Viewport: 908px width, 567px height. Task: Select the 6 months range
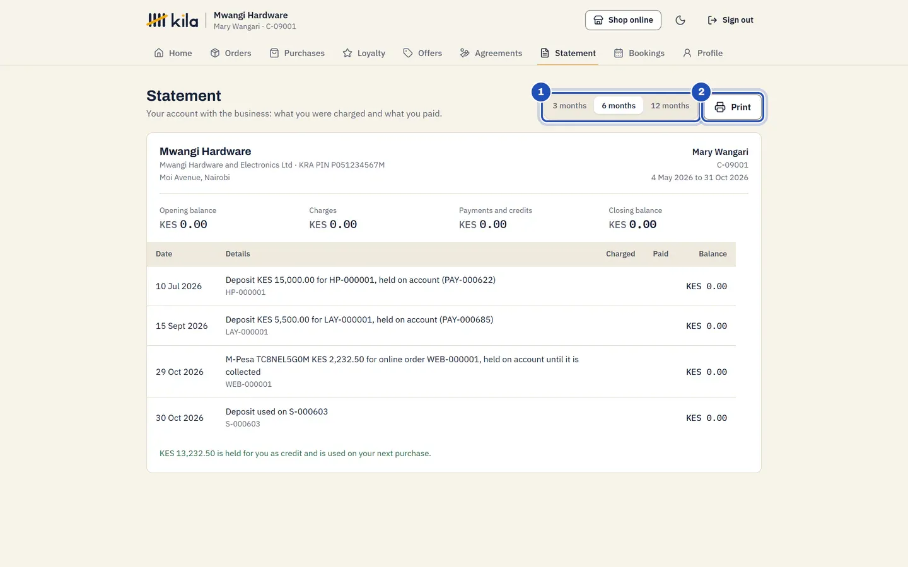click(619, 106)
